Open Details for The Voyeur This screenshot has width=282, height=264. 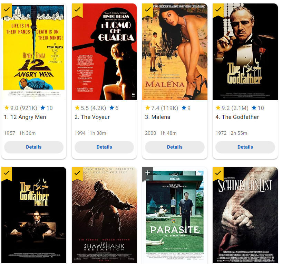click(104, 147)
